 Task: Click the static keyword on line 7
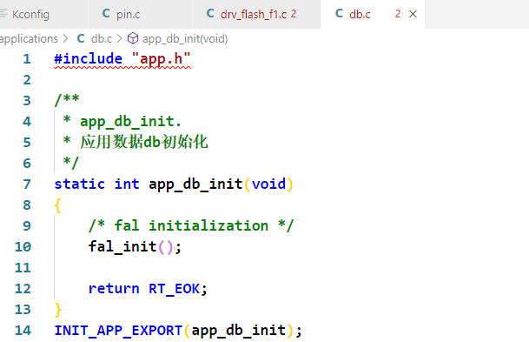point(80,184)
